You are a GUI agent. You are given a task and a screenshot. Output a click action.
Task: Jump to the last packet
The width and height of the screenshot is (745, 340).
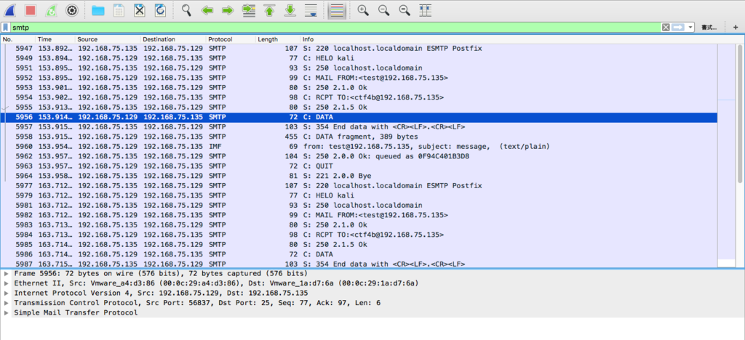290,10
